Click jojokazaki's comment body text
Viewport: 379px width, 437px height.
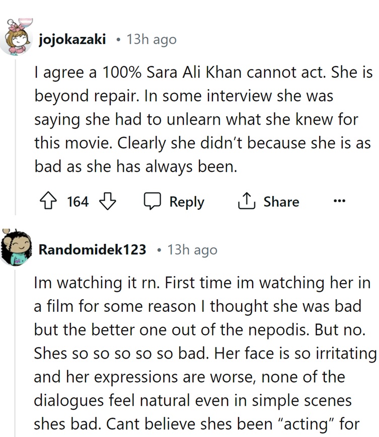click(x=203, y=119)
